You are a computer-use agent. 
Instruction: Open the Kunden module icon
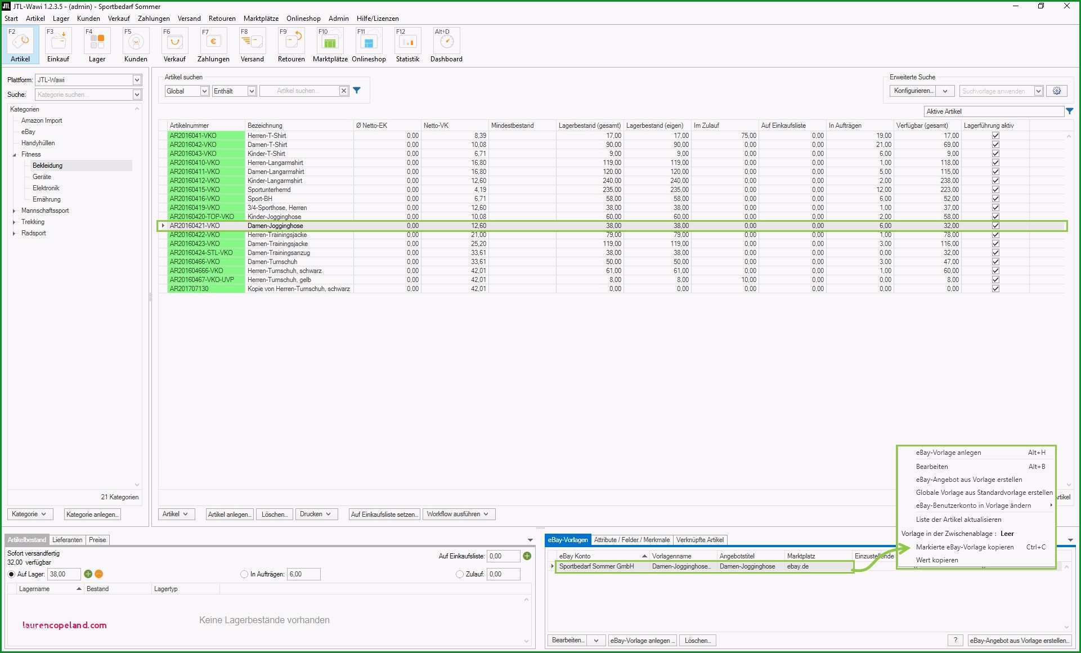(136, 45)
